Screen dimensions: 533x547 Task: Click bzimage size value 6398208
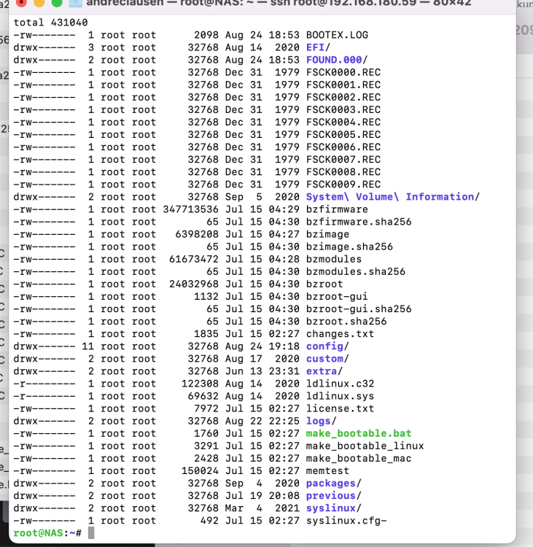coord(197,234)
